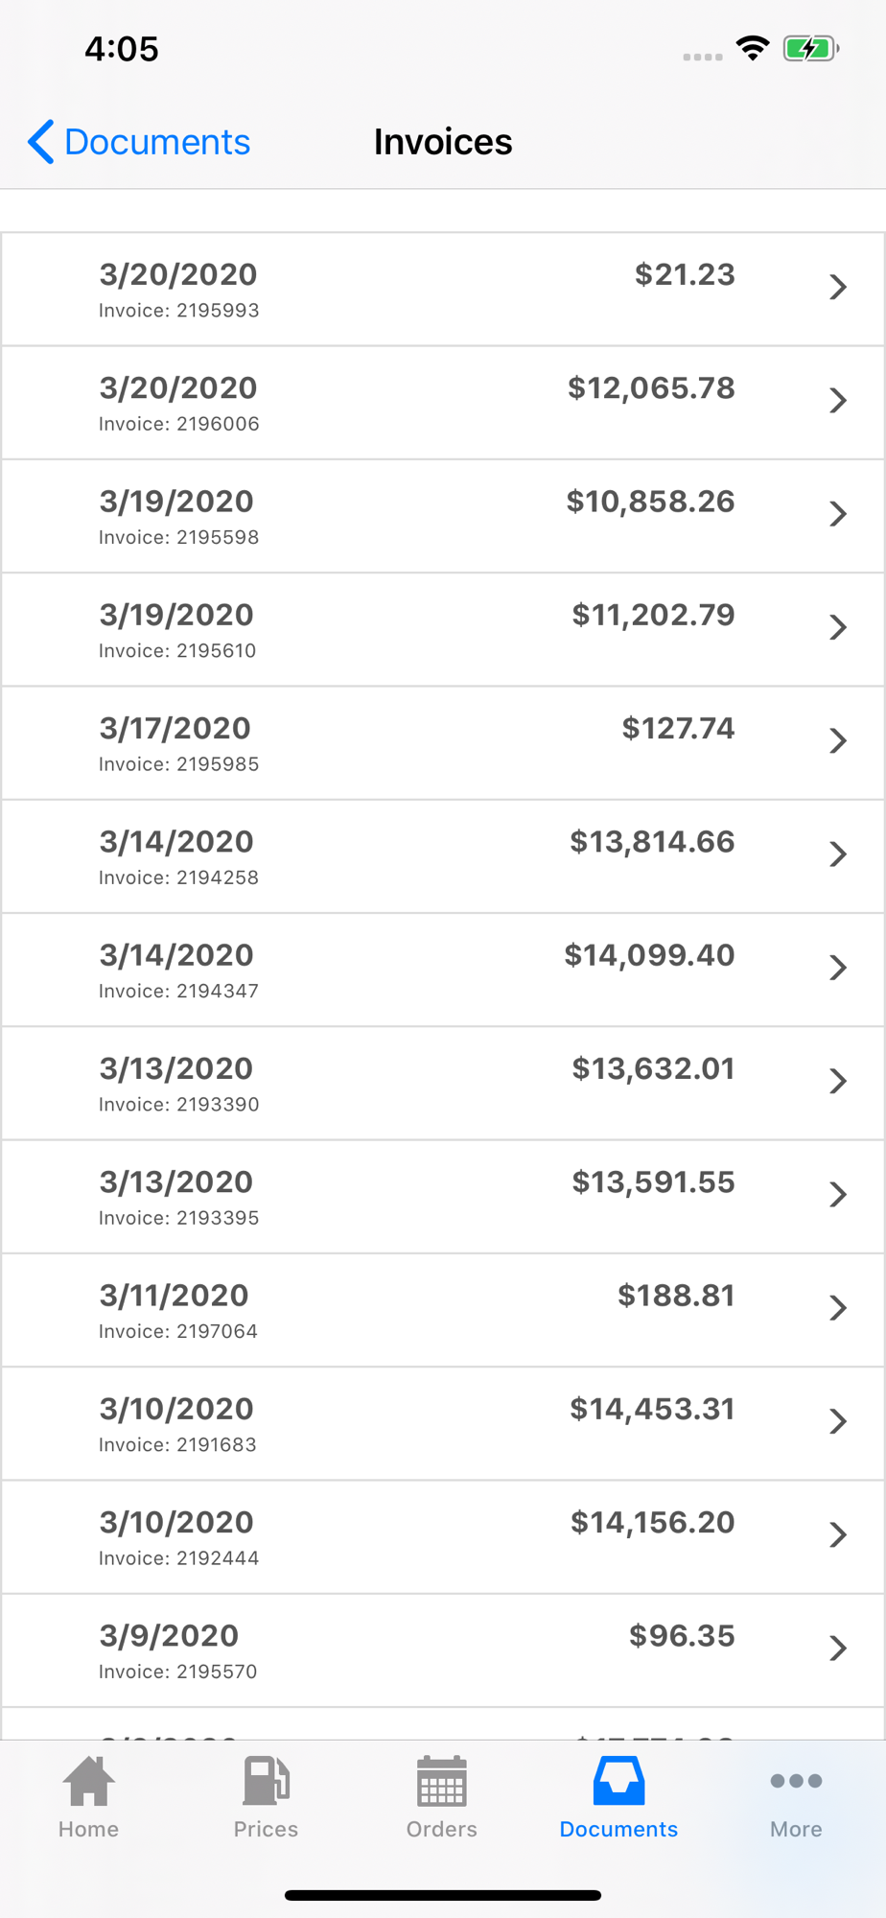This screenshot has height=1918, width=886.
Task: Tap the back arrow icon beside Documents
Action: (40, 142)
